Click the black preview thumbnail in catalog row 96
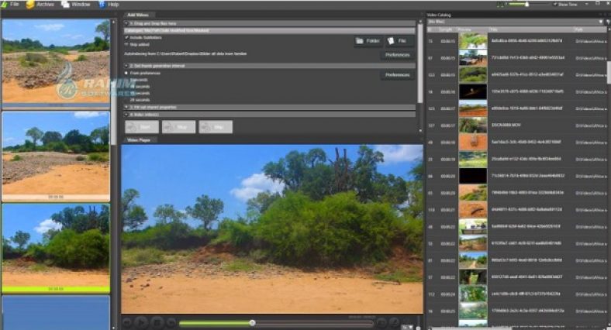 click(x=473, y=177)
